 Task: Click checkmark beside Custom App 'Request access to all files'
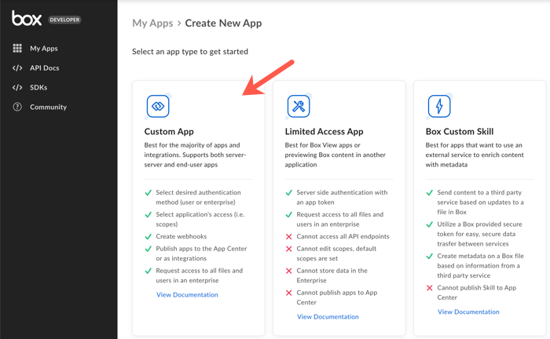click(148, 271)
